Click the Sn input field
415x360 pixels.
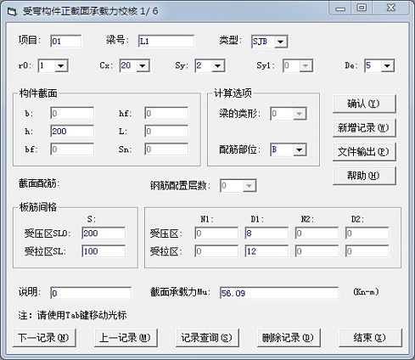tap(166, 149)
